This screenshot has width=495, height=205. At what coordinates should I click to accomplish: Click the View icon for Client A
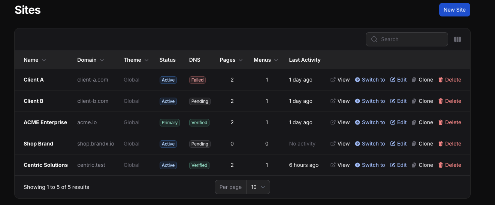coord(333,80)
